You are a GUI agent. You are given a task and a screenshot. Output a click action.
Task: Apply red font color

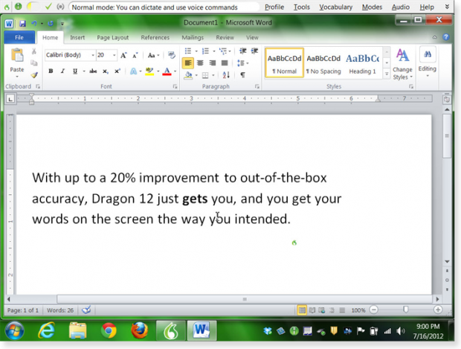pos(167,71)
